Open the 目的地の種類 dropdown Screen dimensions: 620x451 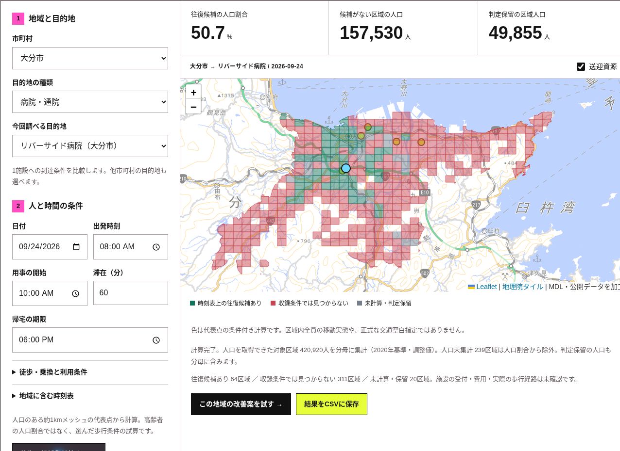point(90,102)
